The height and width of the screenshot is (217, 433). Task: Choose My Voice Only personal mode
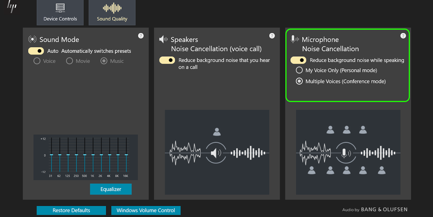pos(299,70)
